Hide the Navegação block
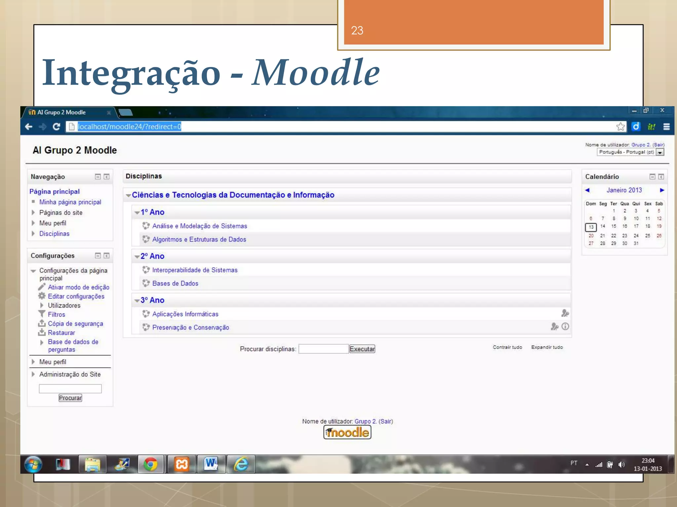677x507 pixels. (98, 177)
